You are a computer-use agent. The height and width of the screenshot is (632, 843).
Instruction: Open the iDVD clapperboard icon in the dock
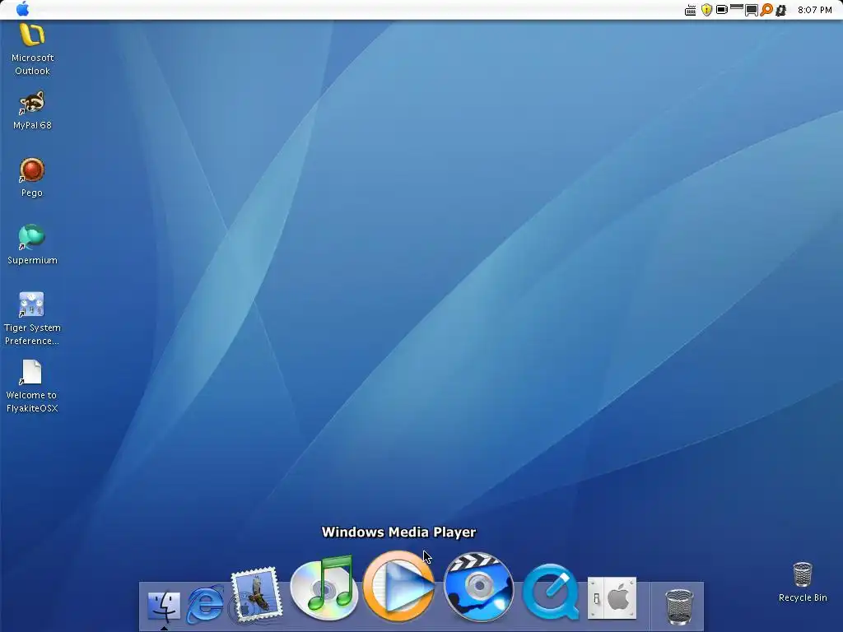point(478,587)
